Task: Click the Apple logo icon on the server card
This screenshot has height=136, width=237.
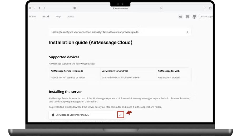Action: point(53,115)
